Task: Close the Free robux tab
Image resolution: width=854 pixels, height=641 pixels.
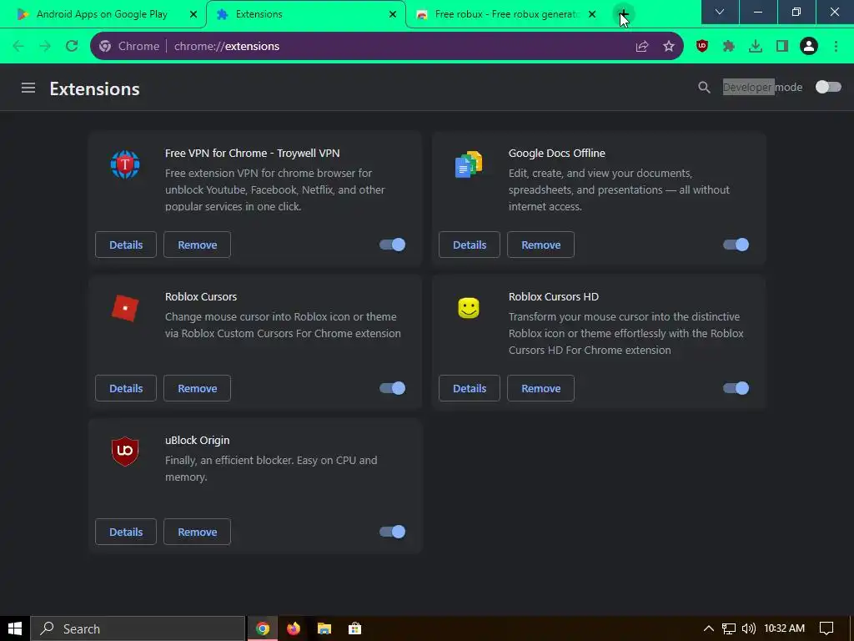Action: pos(592,14)
